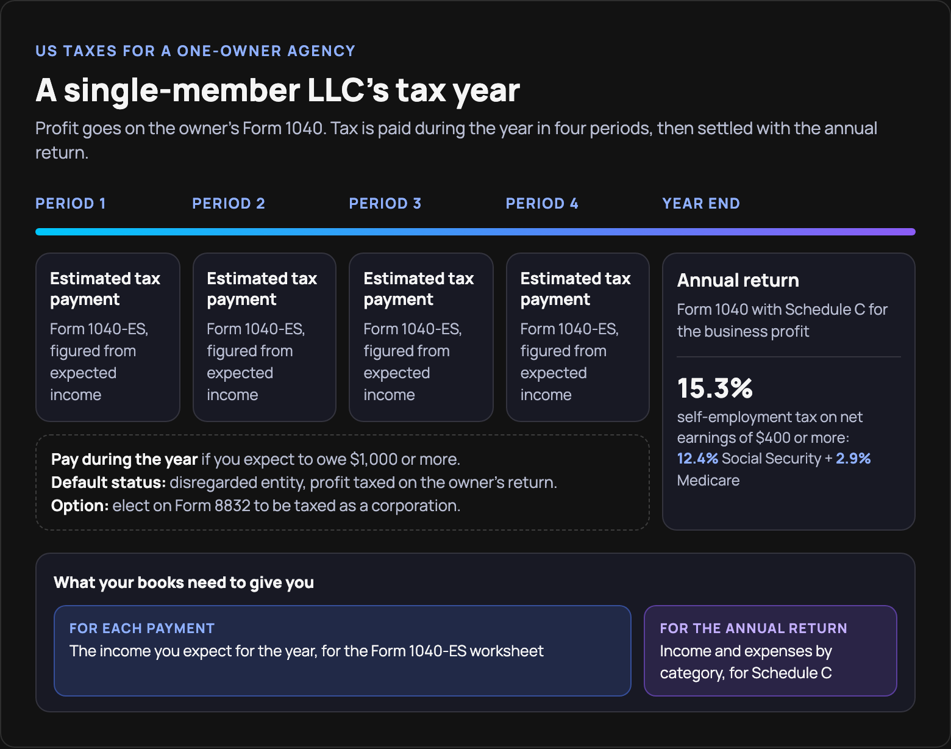Screen dimensions: 951x749
Task: Choose the "PERIOD 4" timeline label
Action: [x=542, y=203]
